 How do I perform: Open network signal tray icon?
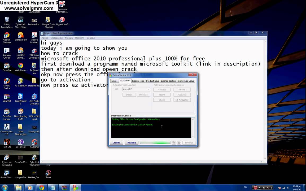pos(284,188)
